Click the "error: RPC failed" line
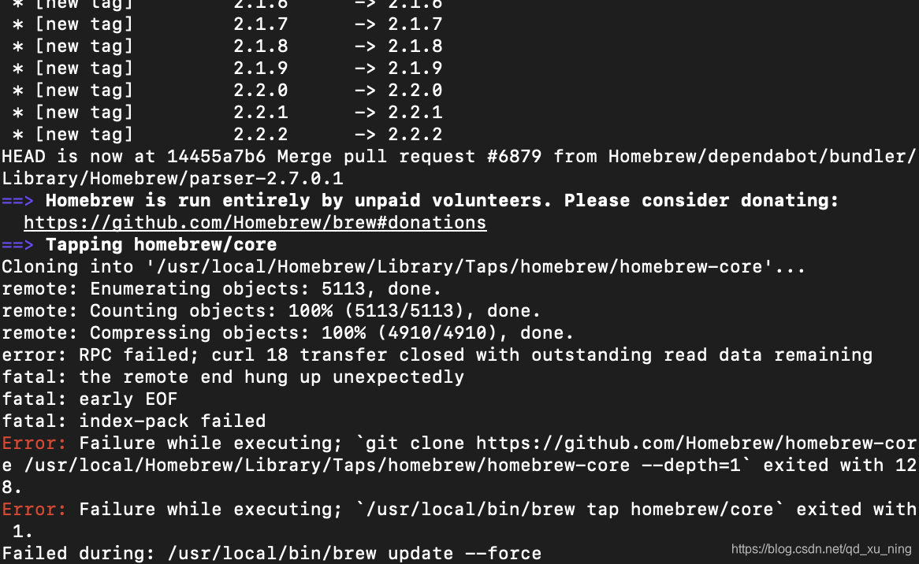 [437, 355]
